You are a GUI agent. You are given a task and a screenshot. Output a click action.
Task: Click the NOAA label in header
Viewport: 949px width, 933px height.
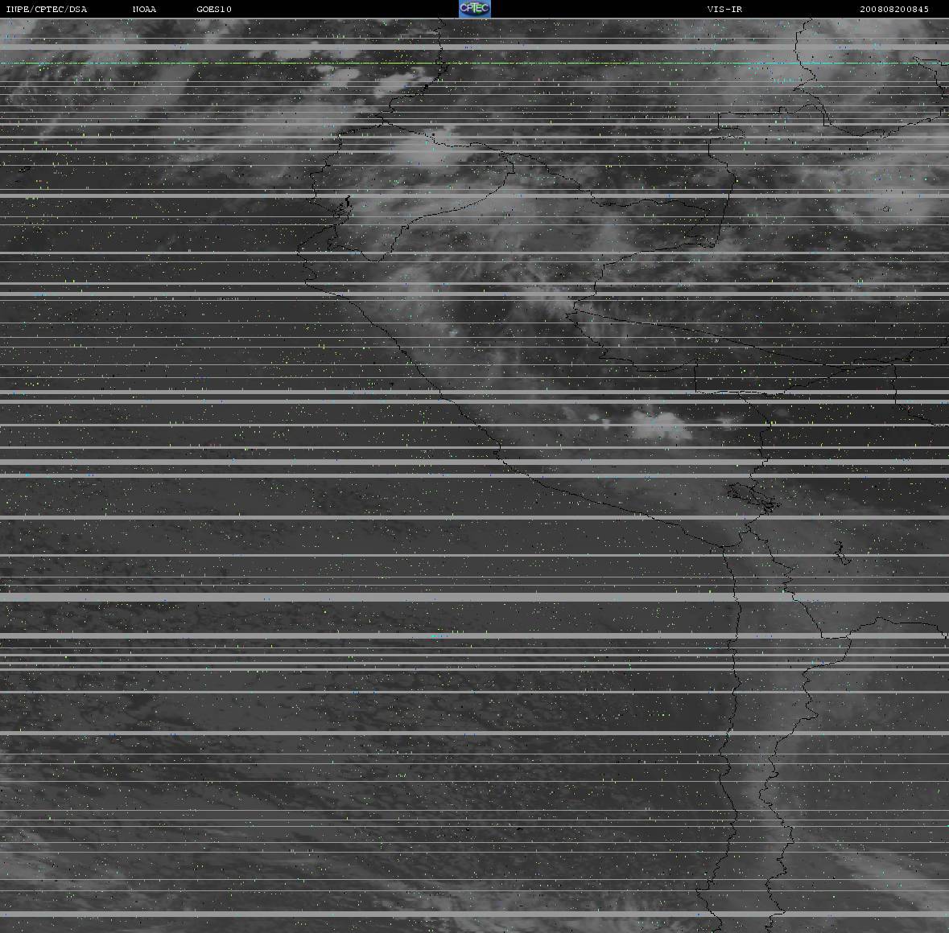pos(144,9)
